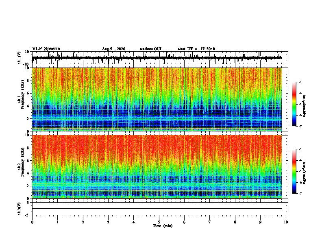Viewport: 322px width, 249px height.
Task: Click the time axis tick label "6"
Action: [184, 222]
